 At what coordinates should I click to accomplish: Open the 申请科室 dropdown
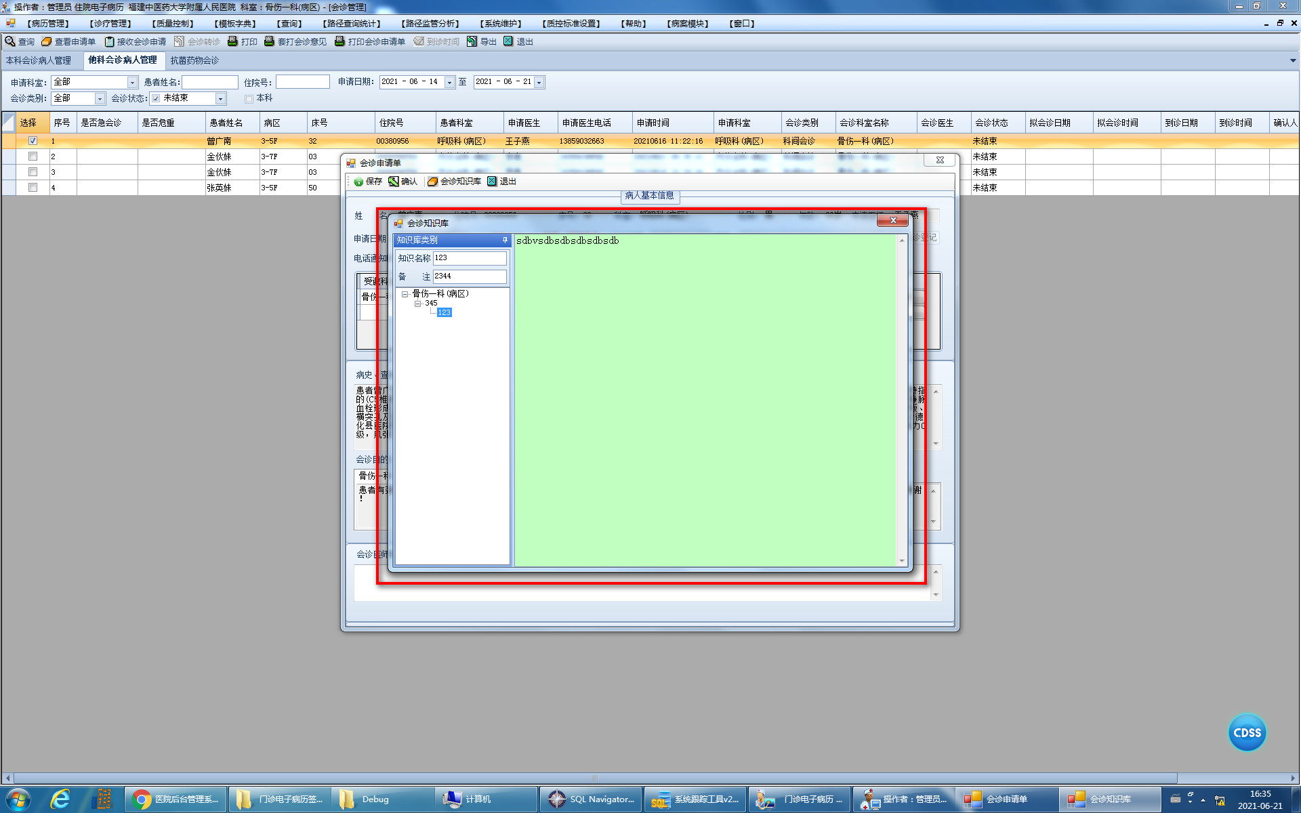point(132,83)
